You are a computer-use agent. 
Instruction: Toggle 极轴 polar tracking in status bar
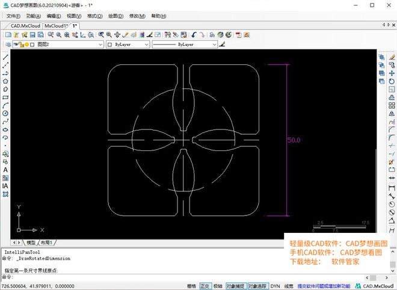click(218, 286)
